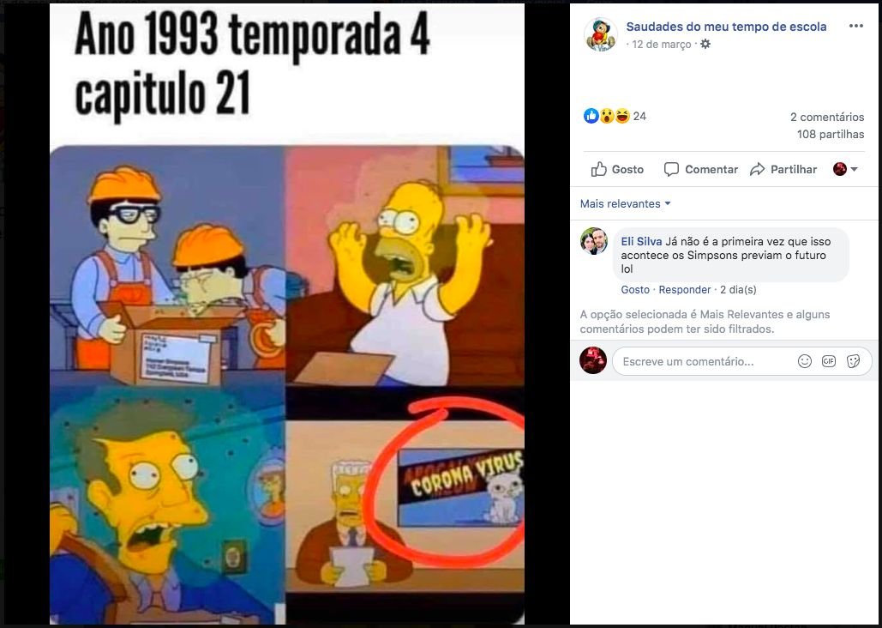Open the Simpsons meme image
Image resolution: width=882 pixels, height=628 pixels.
pyautogui.click(x=287, y=314)
